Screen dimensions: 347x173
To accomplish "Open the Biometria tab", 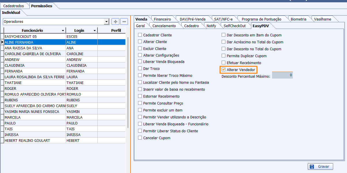I will (x=298, y=19).
